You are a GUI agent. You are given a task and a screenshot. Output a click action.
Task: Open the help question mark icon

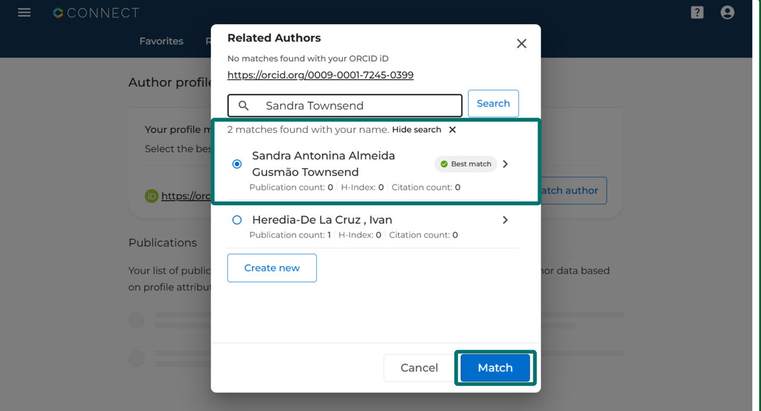pos(697,12)
